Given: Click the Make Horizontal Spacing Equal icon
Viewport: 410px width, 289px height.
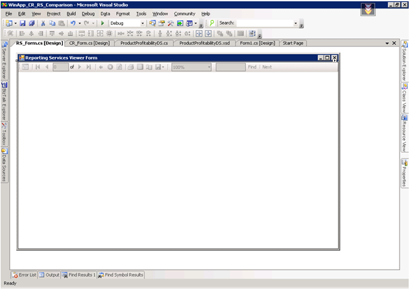Looking at the screenshot, I should pos(121,33).
